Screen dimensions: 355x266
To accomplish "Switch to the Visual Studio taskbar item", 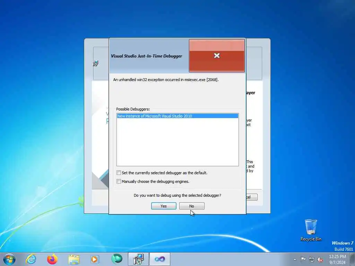I will tap(159, 259).
